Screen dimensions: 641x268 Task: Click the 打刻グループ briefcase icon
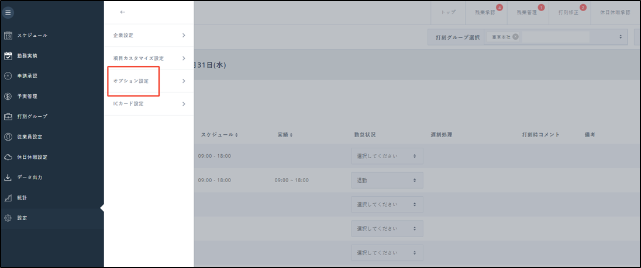point(8,116)
